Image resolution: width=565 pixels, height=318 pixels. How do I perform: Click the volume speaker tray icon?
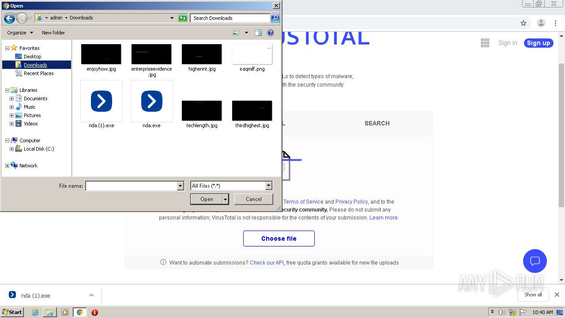[502, 312]
